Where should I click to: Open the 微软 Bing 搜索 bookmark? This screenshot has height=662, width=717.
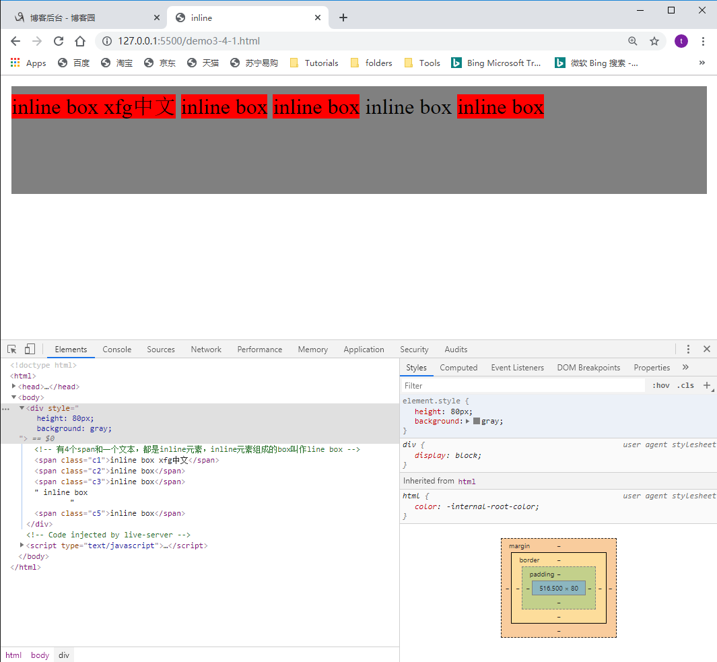point(596,63)
